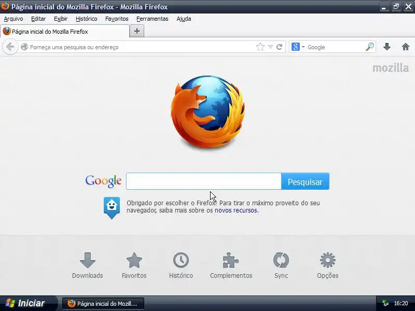Click the globe site identity icon

click(24, 47)
